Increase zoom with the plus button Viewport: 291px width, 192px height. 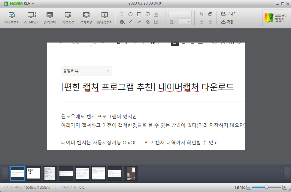[x=284, y=188]
